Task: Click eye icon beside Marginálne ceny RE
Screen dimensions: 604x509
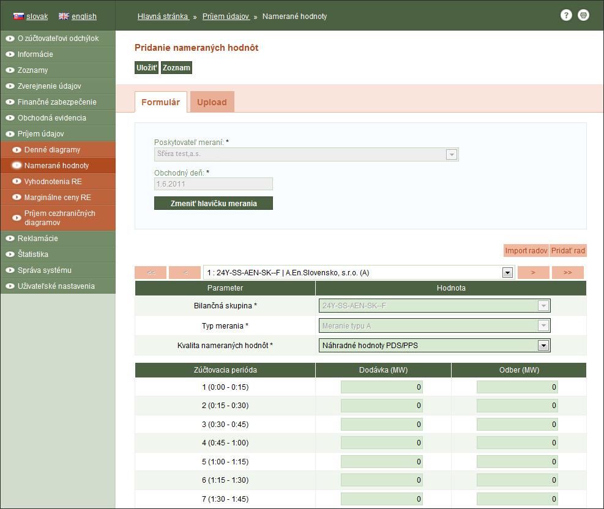Action: [17, 197]
